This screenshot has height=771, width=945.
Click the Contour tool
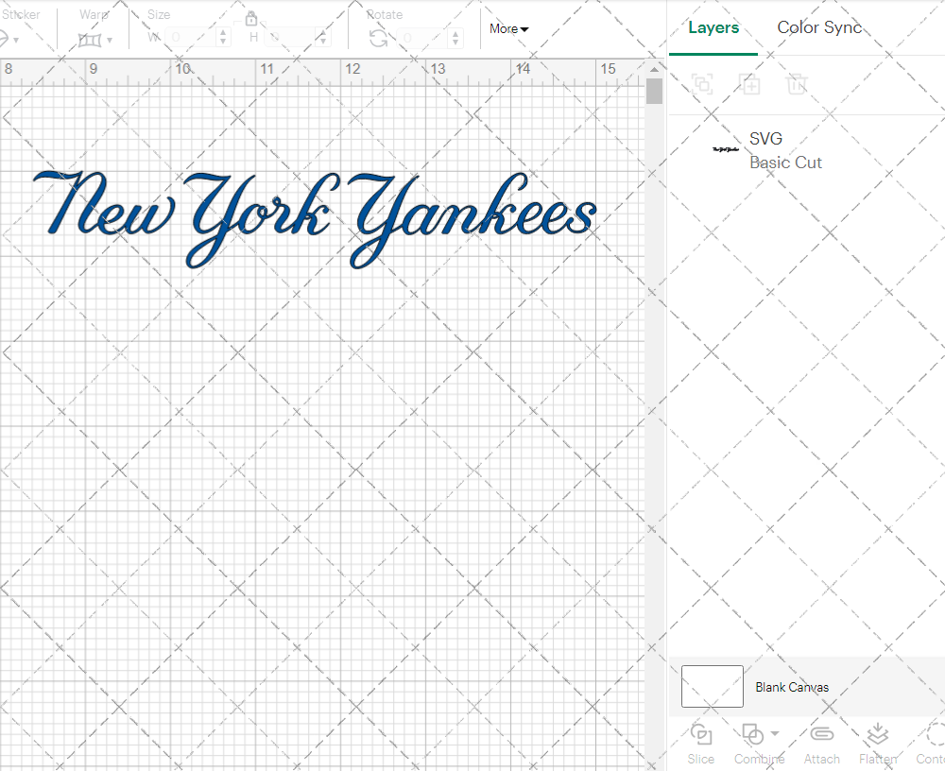pos(931,744)
